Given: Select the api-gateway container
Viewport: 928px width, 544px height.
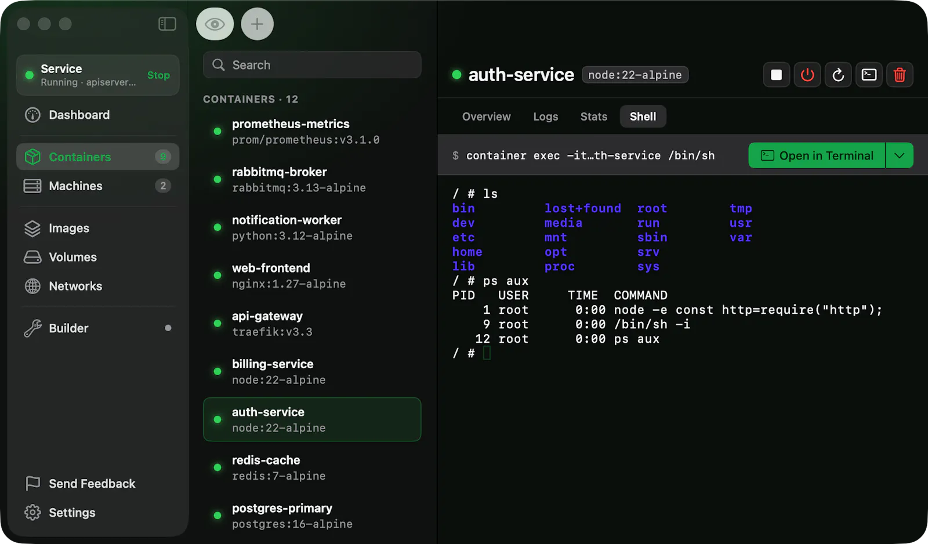Looking at the screenshot, I should [x=312, y=324].
